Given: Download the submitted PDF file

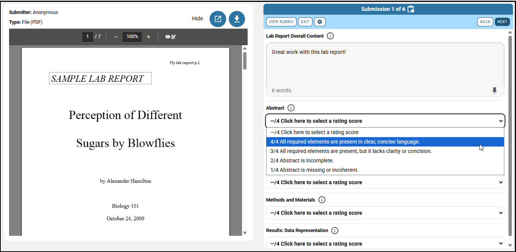Looking at the screenshot, I should click(237, 19).
